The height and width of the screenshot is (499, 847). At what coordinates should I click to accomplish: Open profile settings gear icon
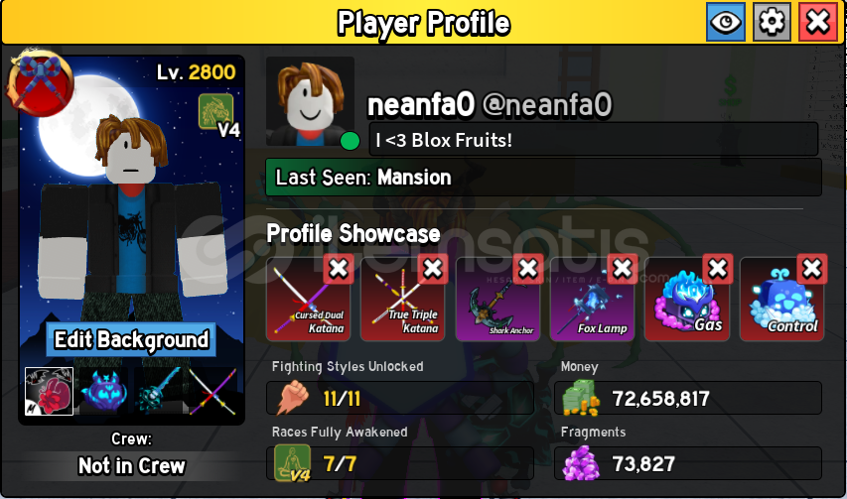(772, 22)
